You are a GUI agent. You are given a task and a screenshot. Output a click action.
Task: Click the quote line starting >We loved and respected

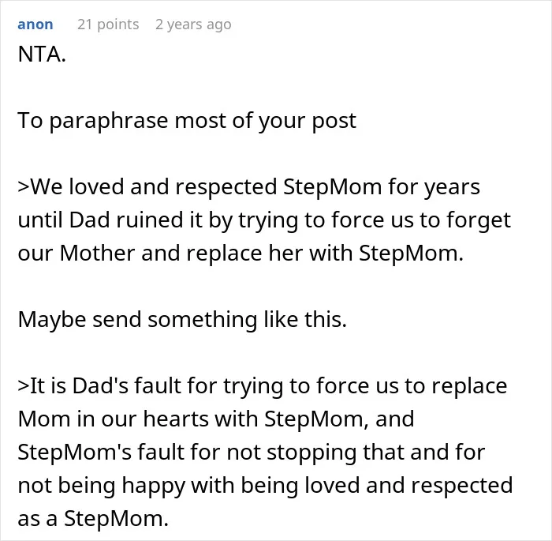249,187
